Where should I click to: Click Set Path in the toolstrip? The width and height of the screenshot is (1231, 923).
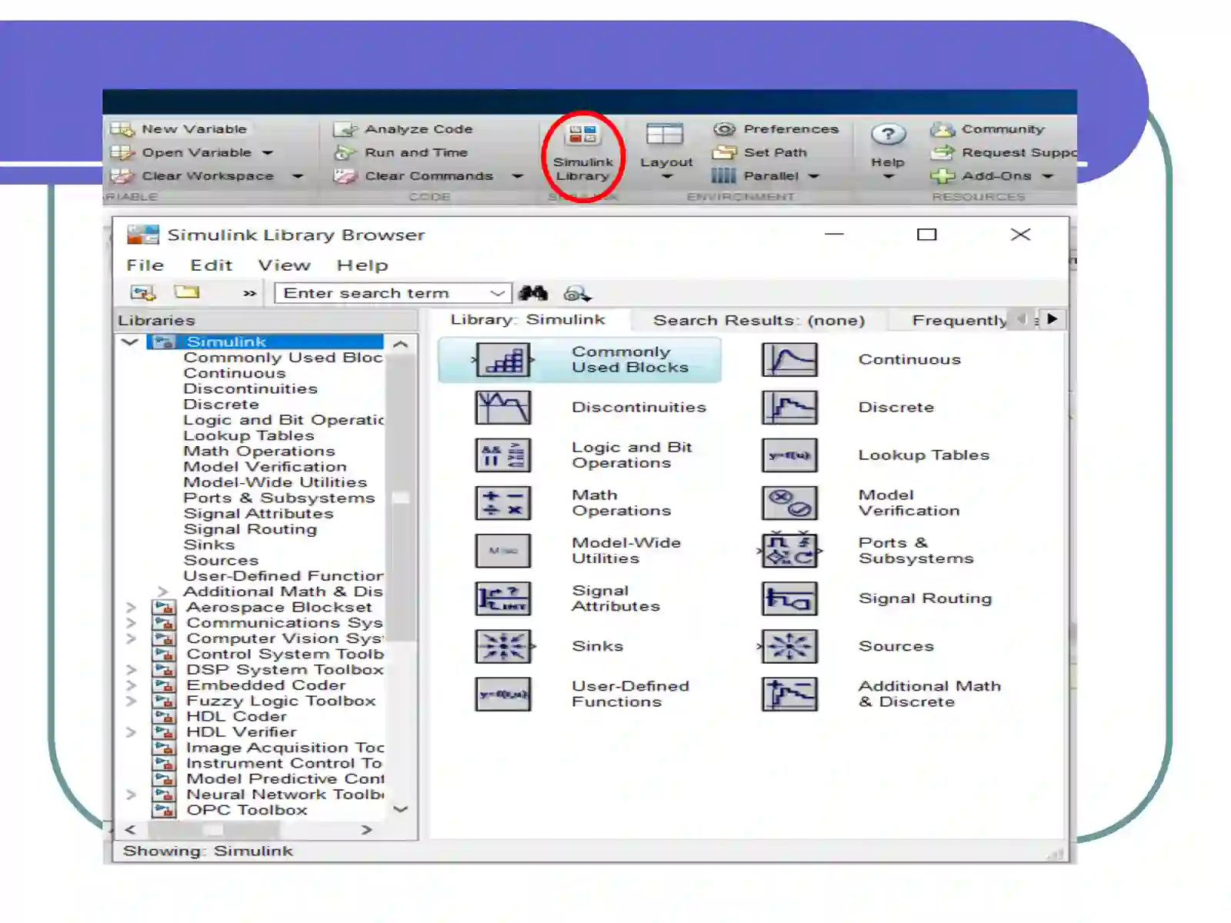click(x=760, y=152)
